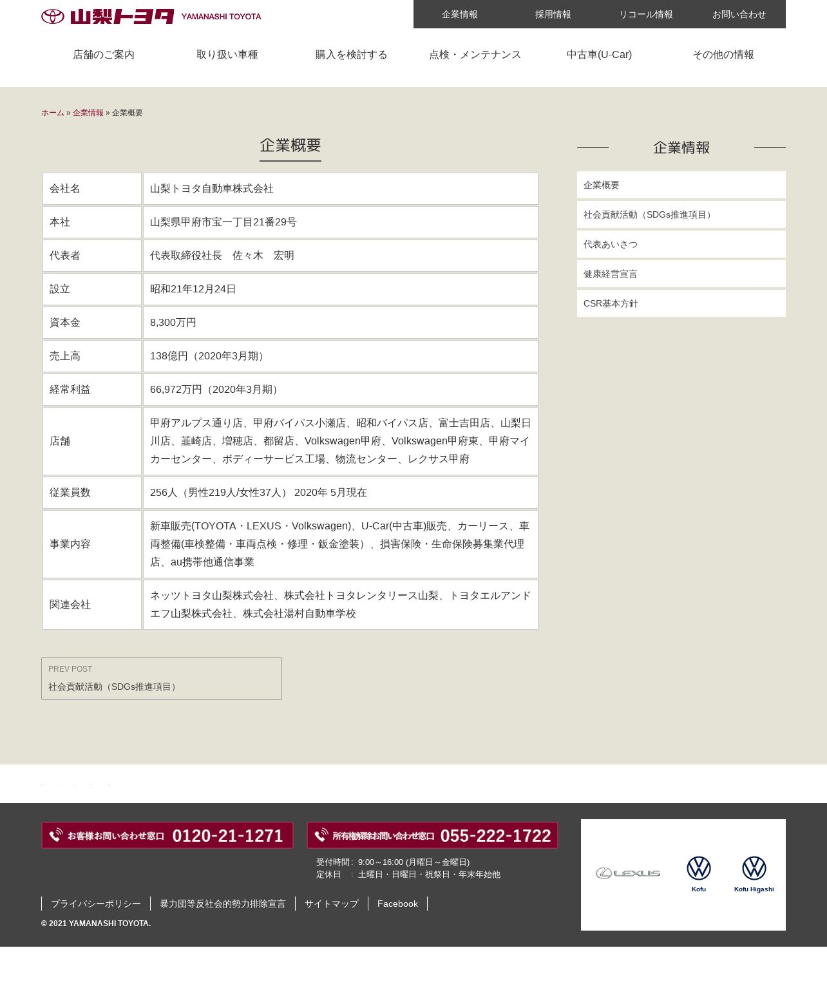Click the 会社名 row label
Screen dimensions: 827x986
pos(92,189)
